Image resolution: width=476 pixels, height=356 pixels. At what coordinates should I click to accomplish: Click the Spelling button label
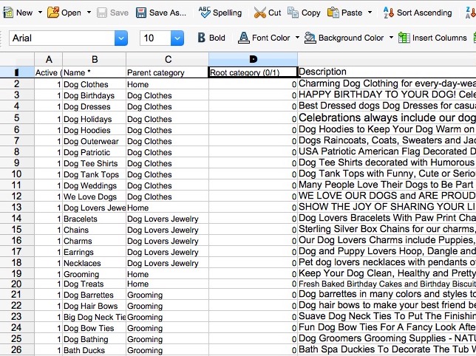(228, 13)
